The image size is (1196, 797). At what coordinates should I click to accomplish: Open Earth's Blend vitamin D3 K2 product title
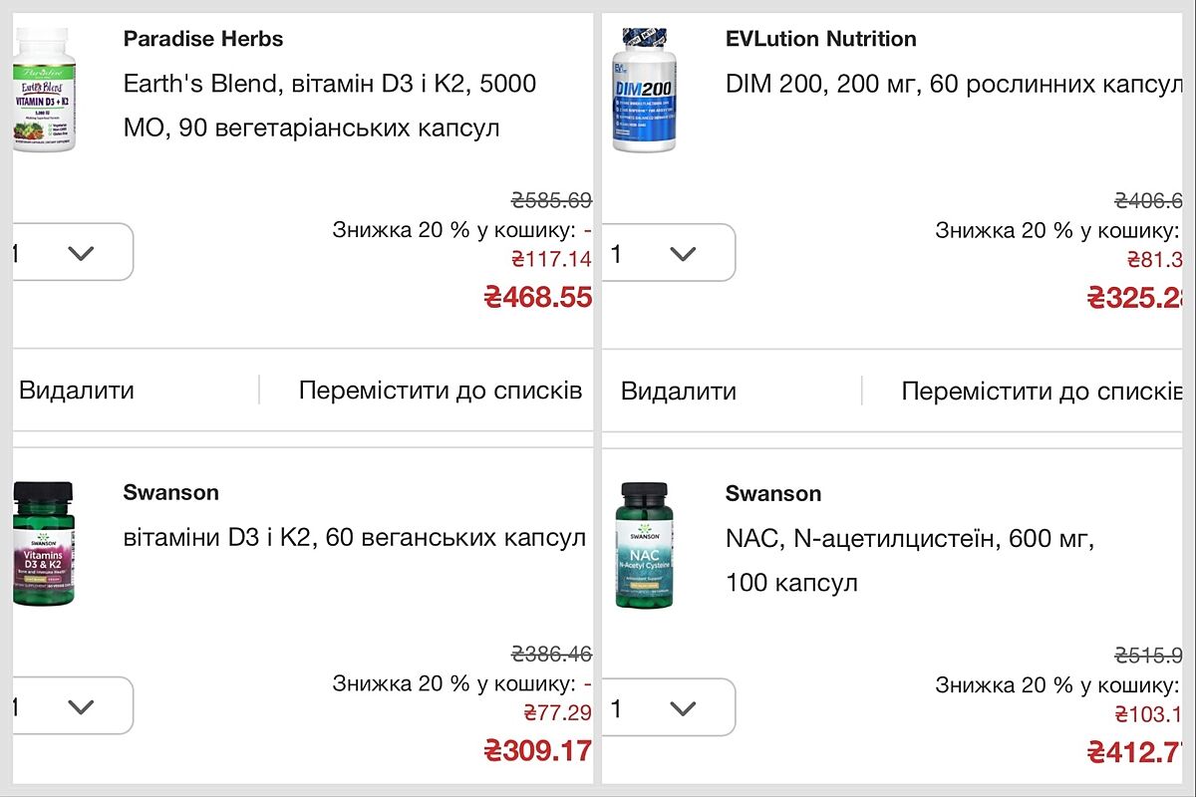[x=329, y=106]
